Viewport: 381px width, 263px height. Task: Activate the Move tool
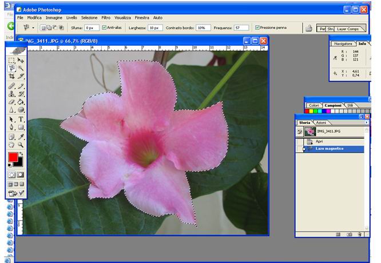[x=21, y=59]
